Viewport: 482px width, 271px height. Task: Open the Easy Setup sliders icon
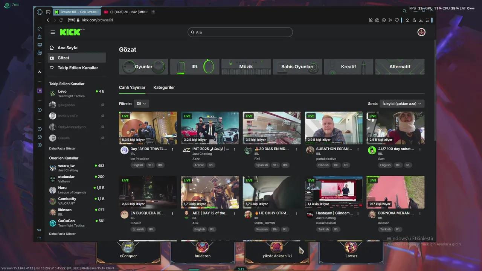pos(428,20)
